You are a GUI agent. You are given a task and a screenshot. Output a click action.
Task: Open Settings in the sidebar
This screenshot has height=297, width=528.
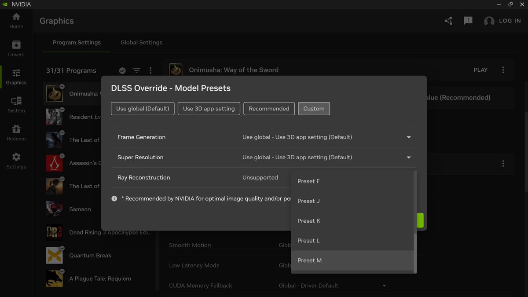tap(16, 161)
